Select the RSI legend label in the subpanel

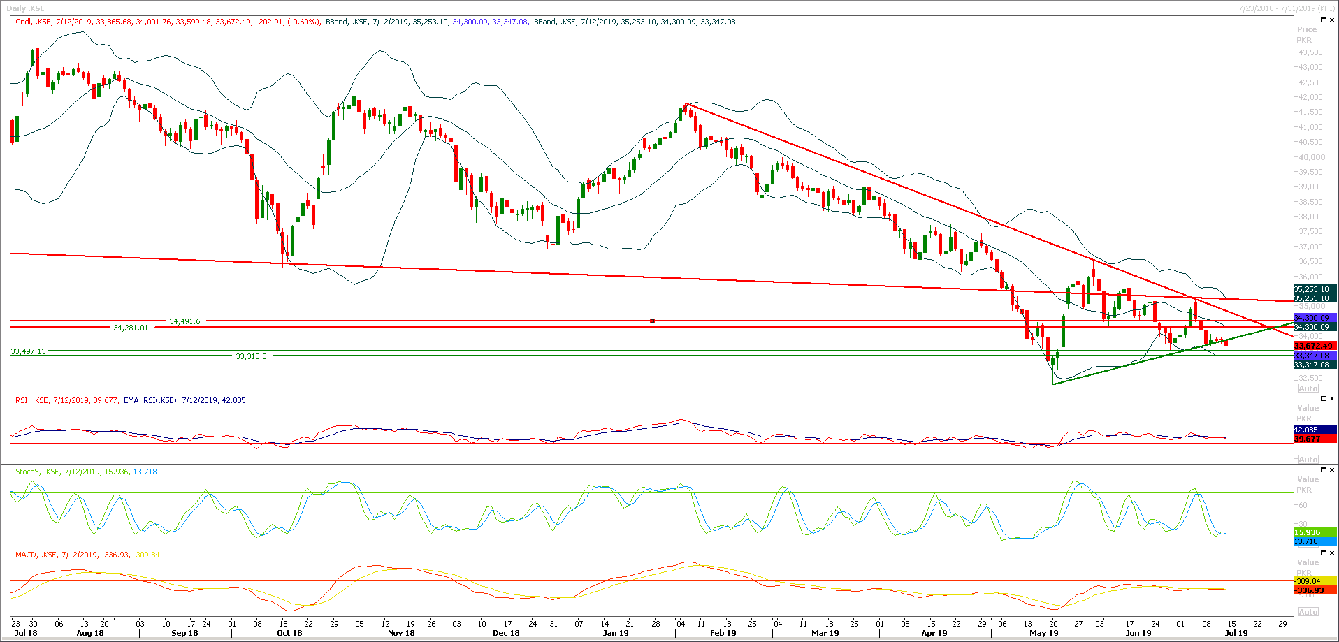(x=19, y=400)
